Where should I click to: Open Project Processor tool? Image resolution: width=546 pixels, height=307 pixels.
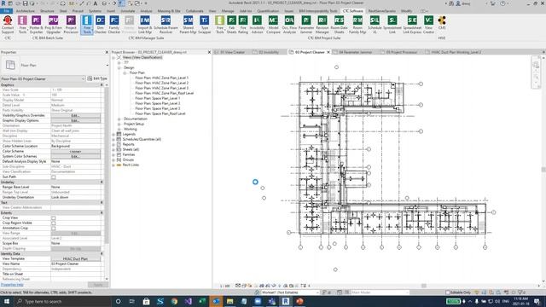[71, 25]
